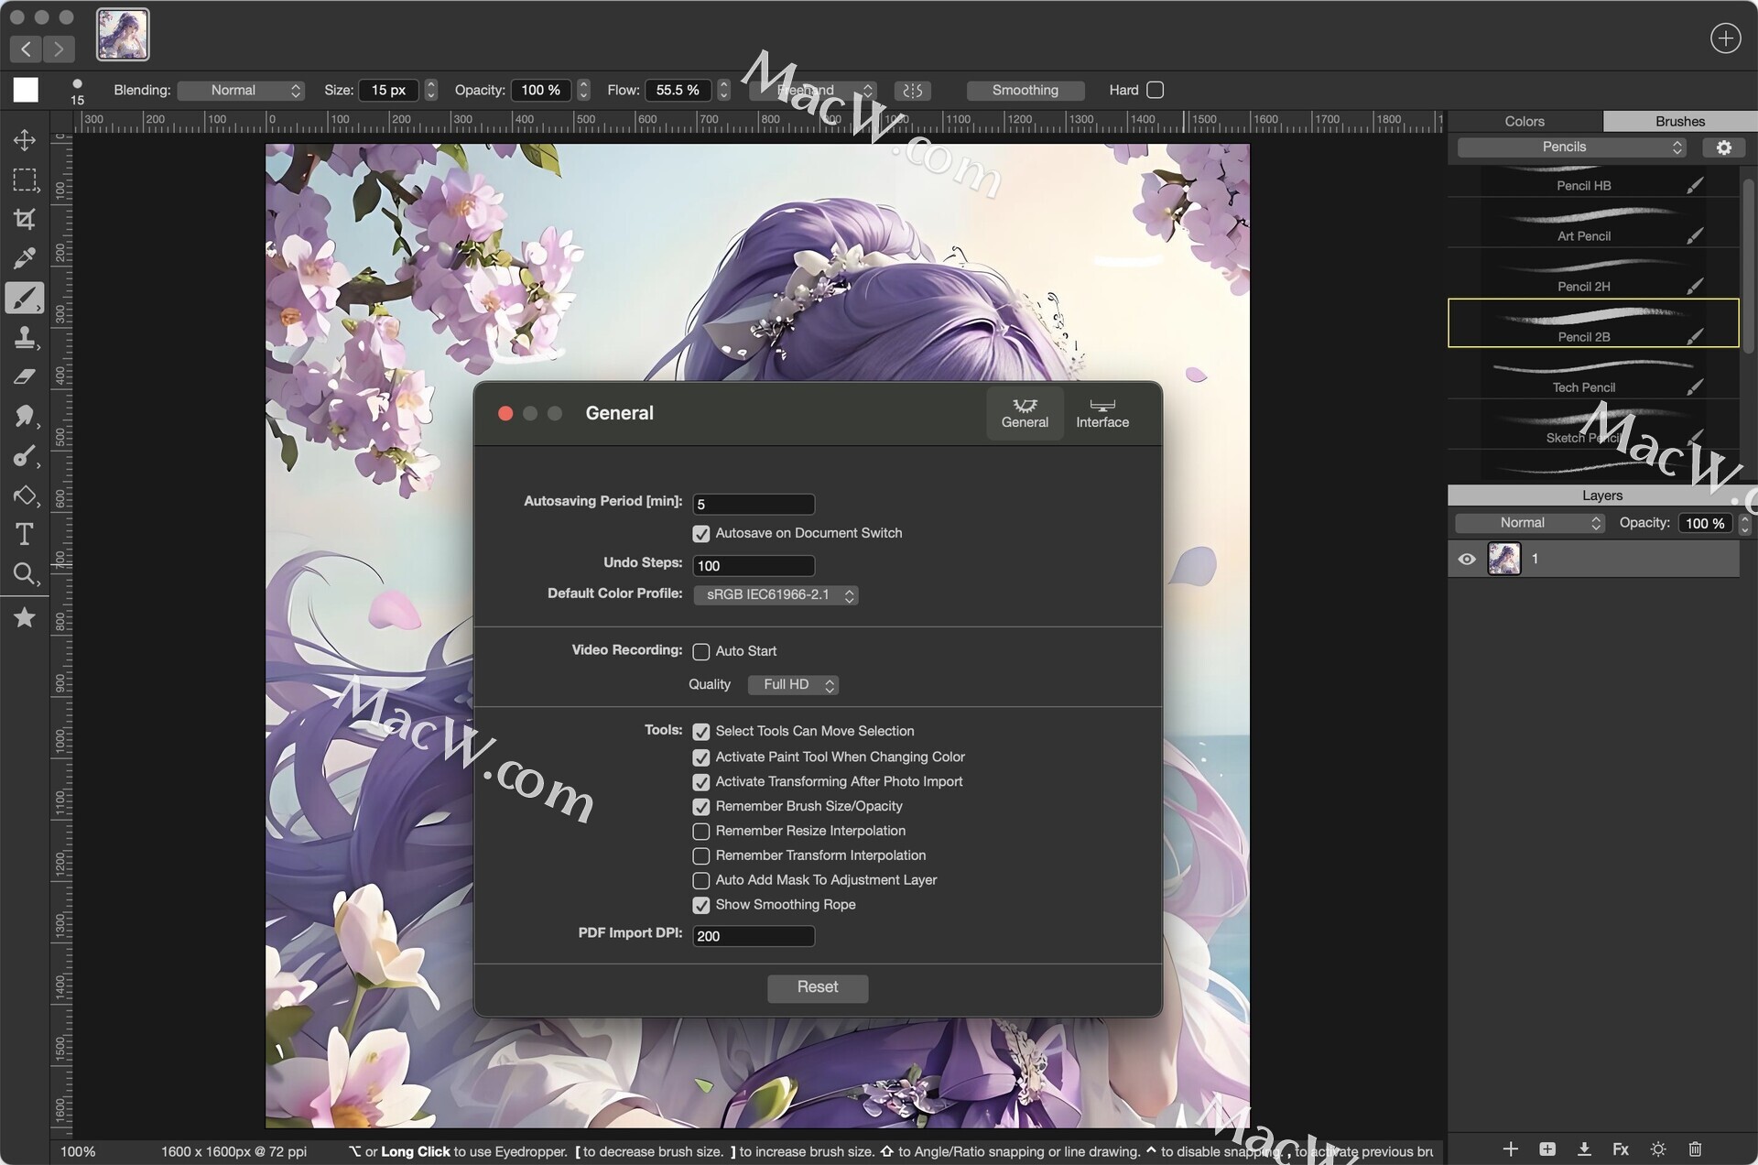Screen dimensions: 1758x1165
Task: Click the white foreground color swatch
Action: click(26, 90)
